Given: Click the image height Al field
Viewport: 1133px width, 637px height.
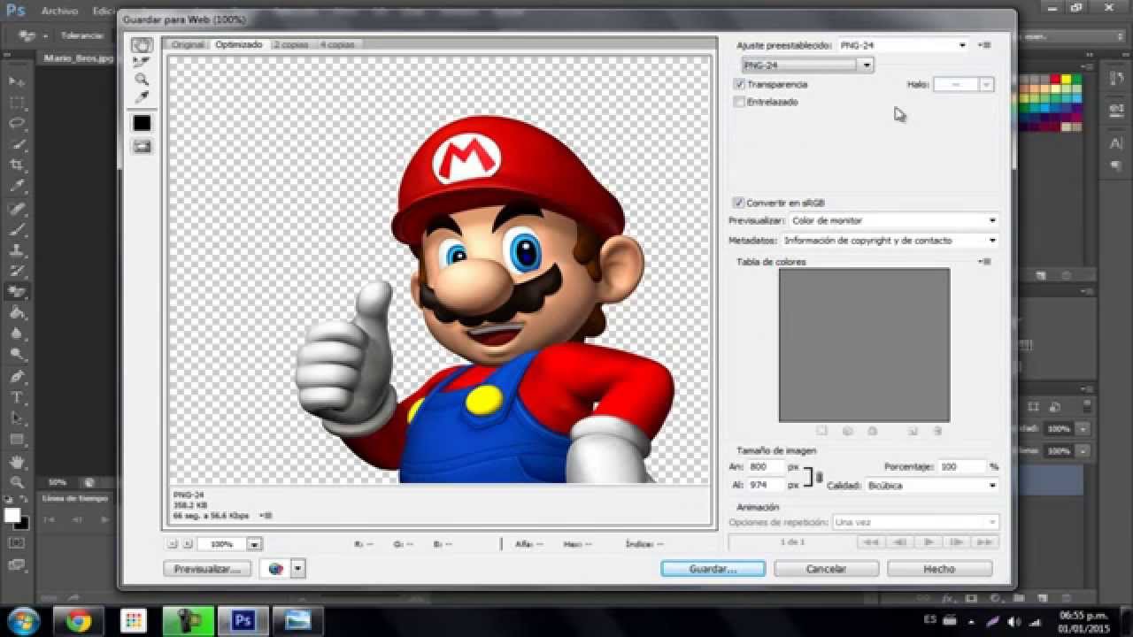Looking at the screenshot, I should 767,485.
